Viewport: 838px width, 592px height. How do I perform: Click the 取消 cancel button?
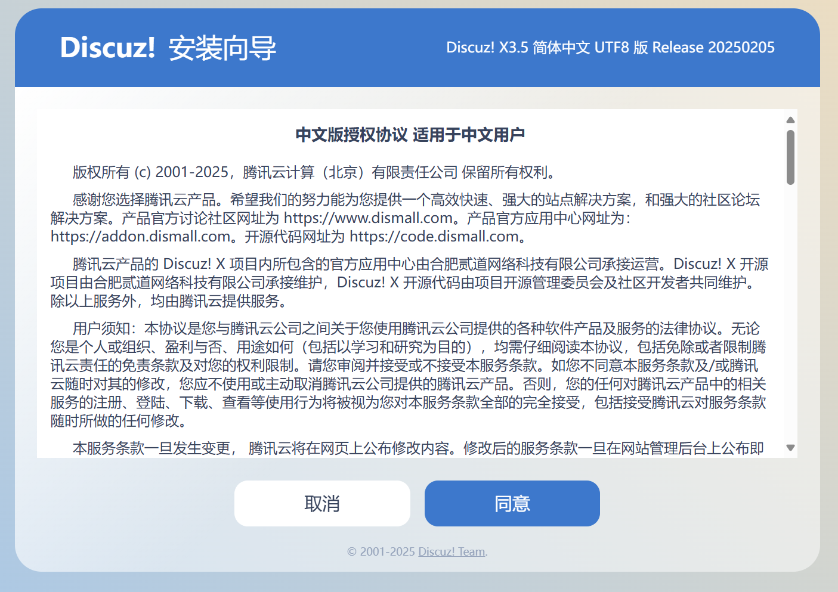coord(322,503)
